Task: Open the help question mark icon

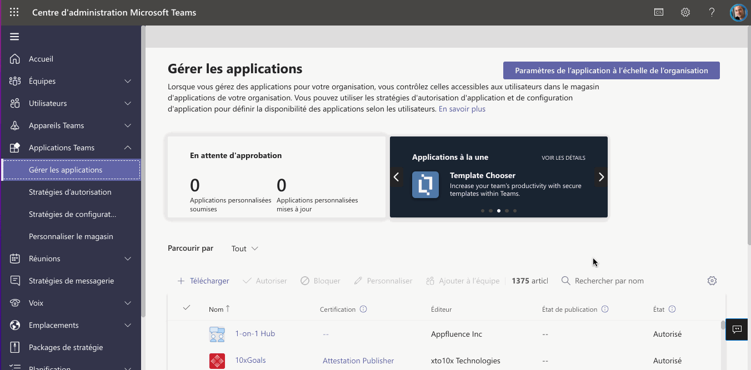Action: point(712,12)
